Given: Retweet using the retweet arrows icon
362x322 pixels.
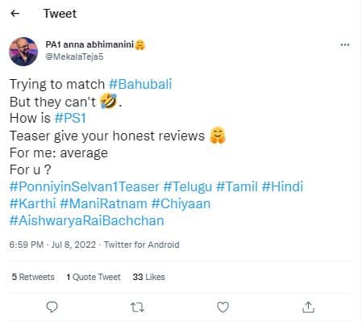Looking at the screenshot, I should (x=137, y=307).
